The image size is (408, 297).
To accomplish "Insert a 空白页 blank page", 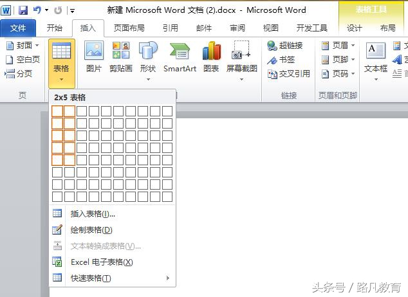I will [x=23, y=60].
